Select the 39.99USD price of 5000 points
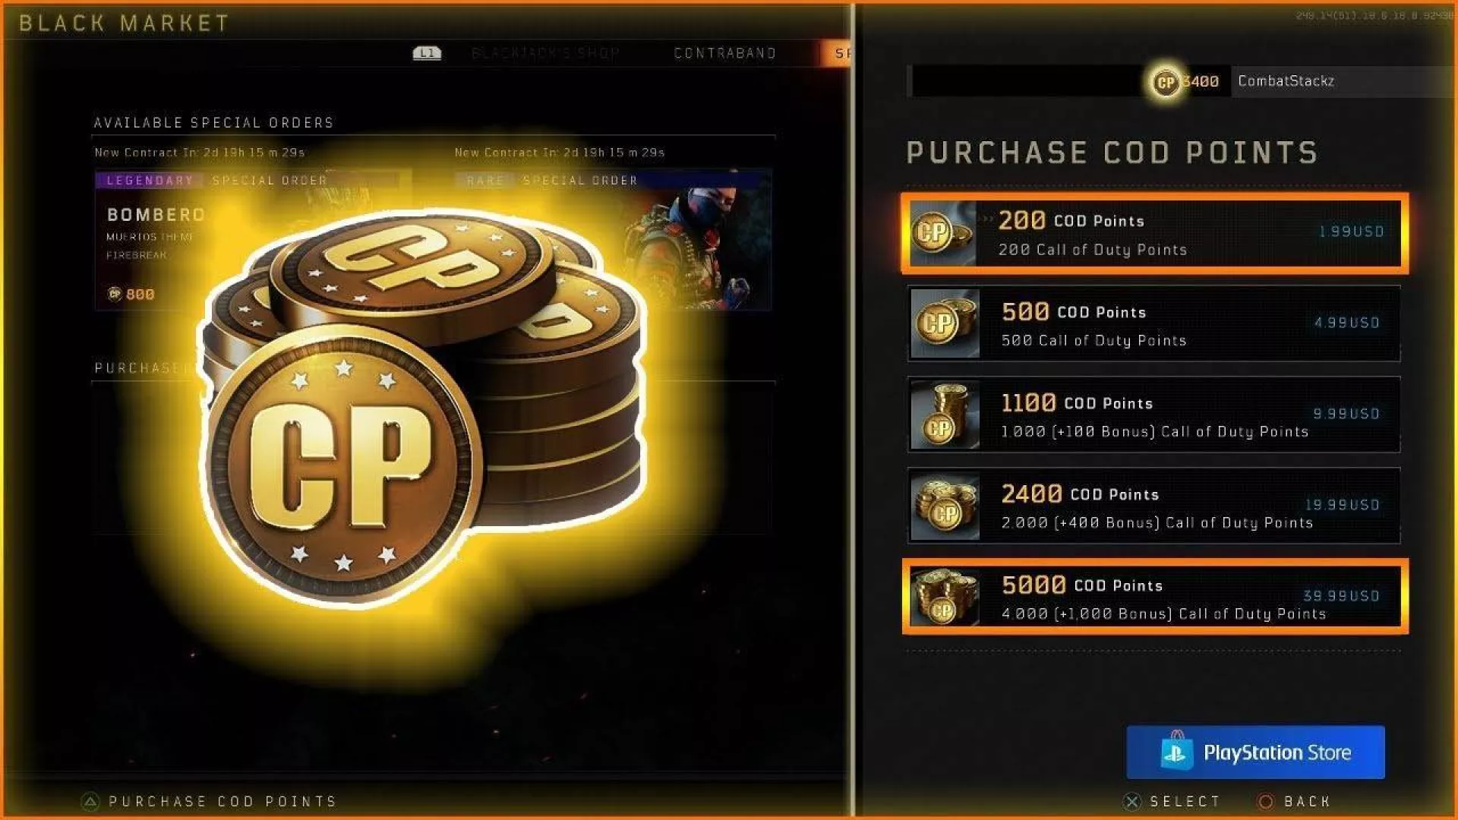 click(1341, 596)
